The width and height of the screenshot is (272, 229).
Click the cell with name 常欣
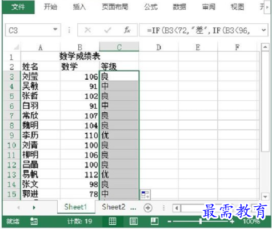[x=41, y=116]
